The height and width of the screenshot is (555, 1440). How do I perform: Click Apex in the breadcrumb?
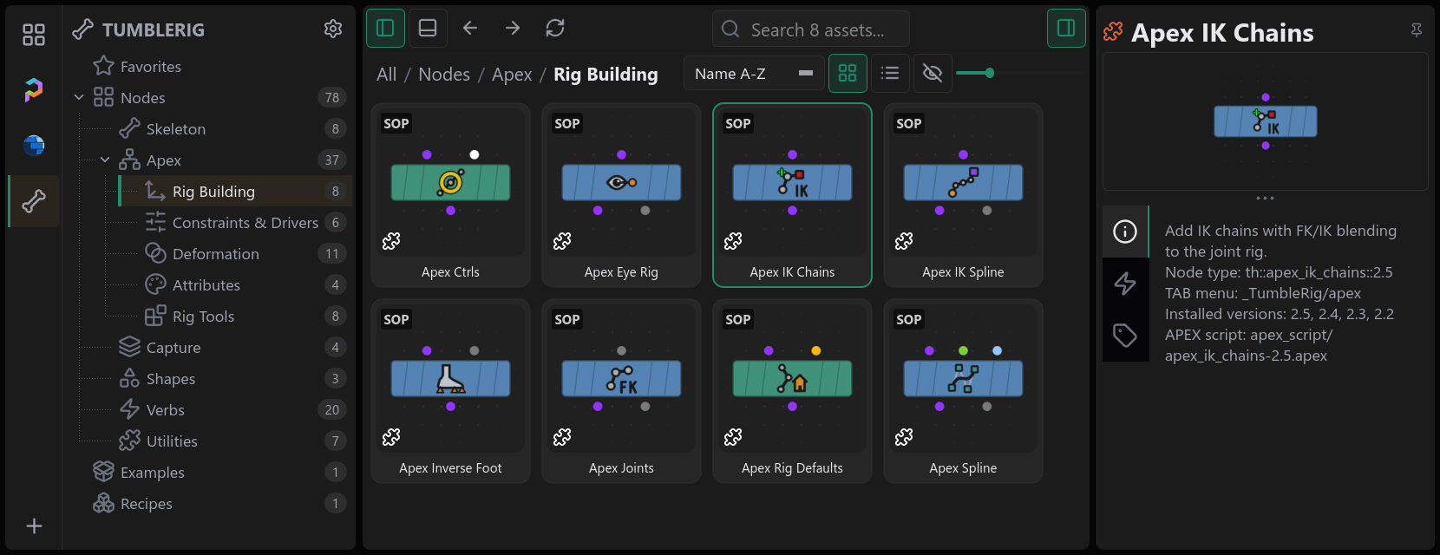pos(512,75)
